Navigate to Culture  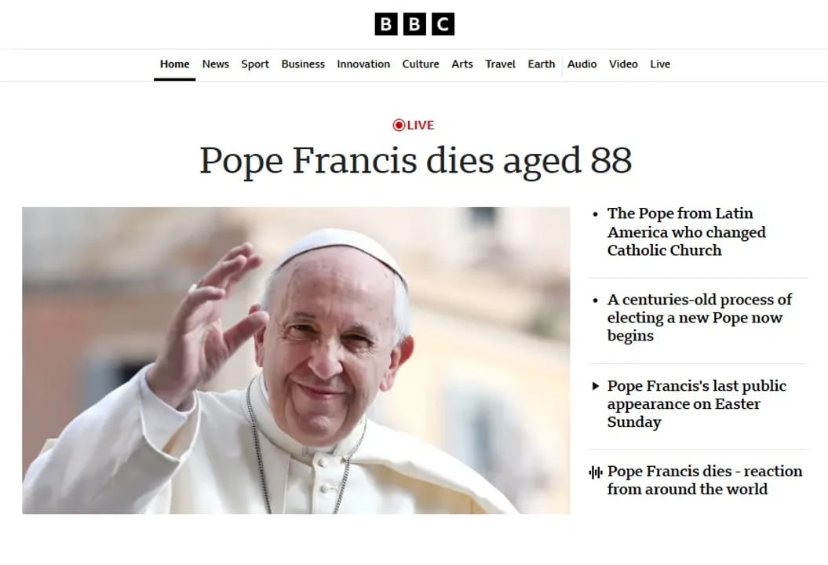point(421,64)
